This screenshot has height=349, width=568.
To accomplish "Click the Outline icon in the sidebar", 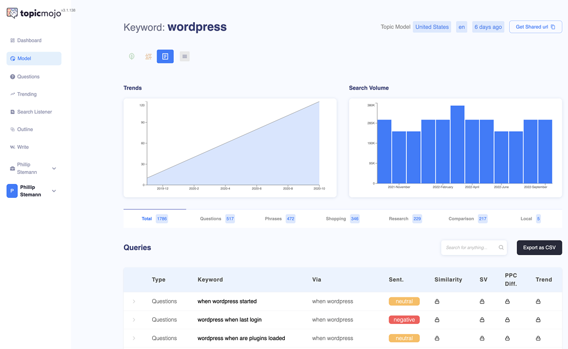I will point(12,129).
